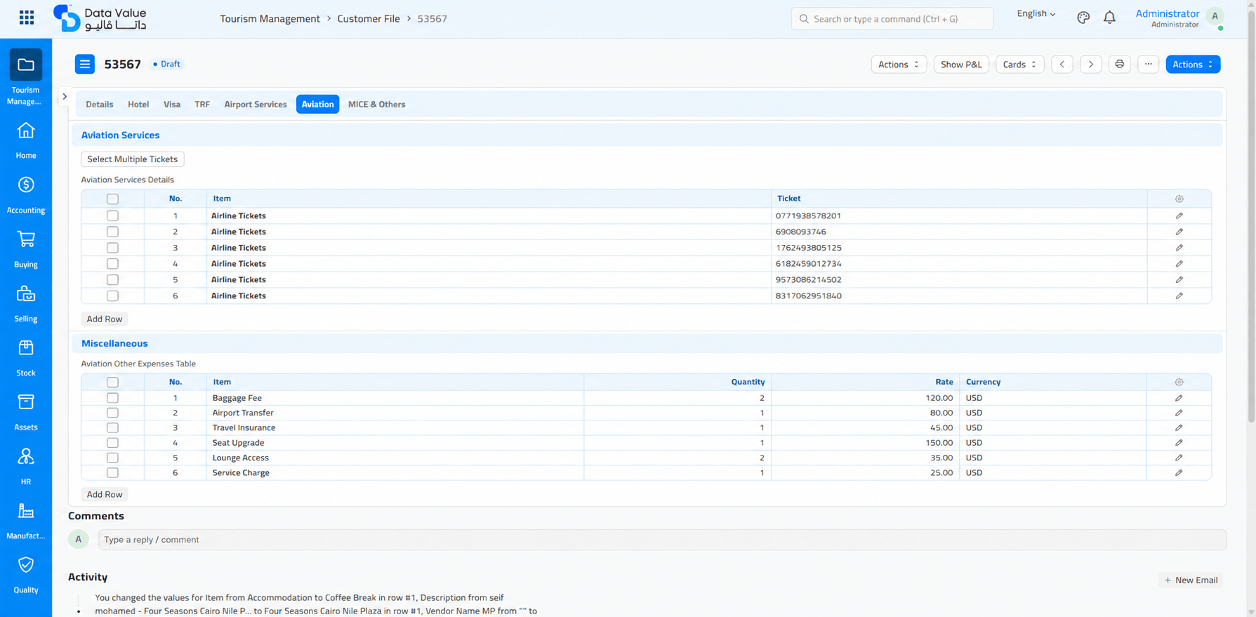The image size is (1256, 617).
Task: Switch to the MICE & Others tab
Action: pos(376,104)
